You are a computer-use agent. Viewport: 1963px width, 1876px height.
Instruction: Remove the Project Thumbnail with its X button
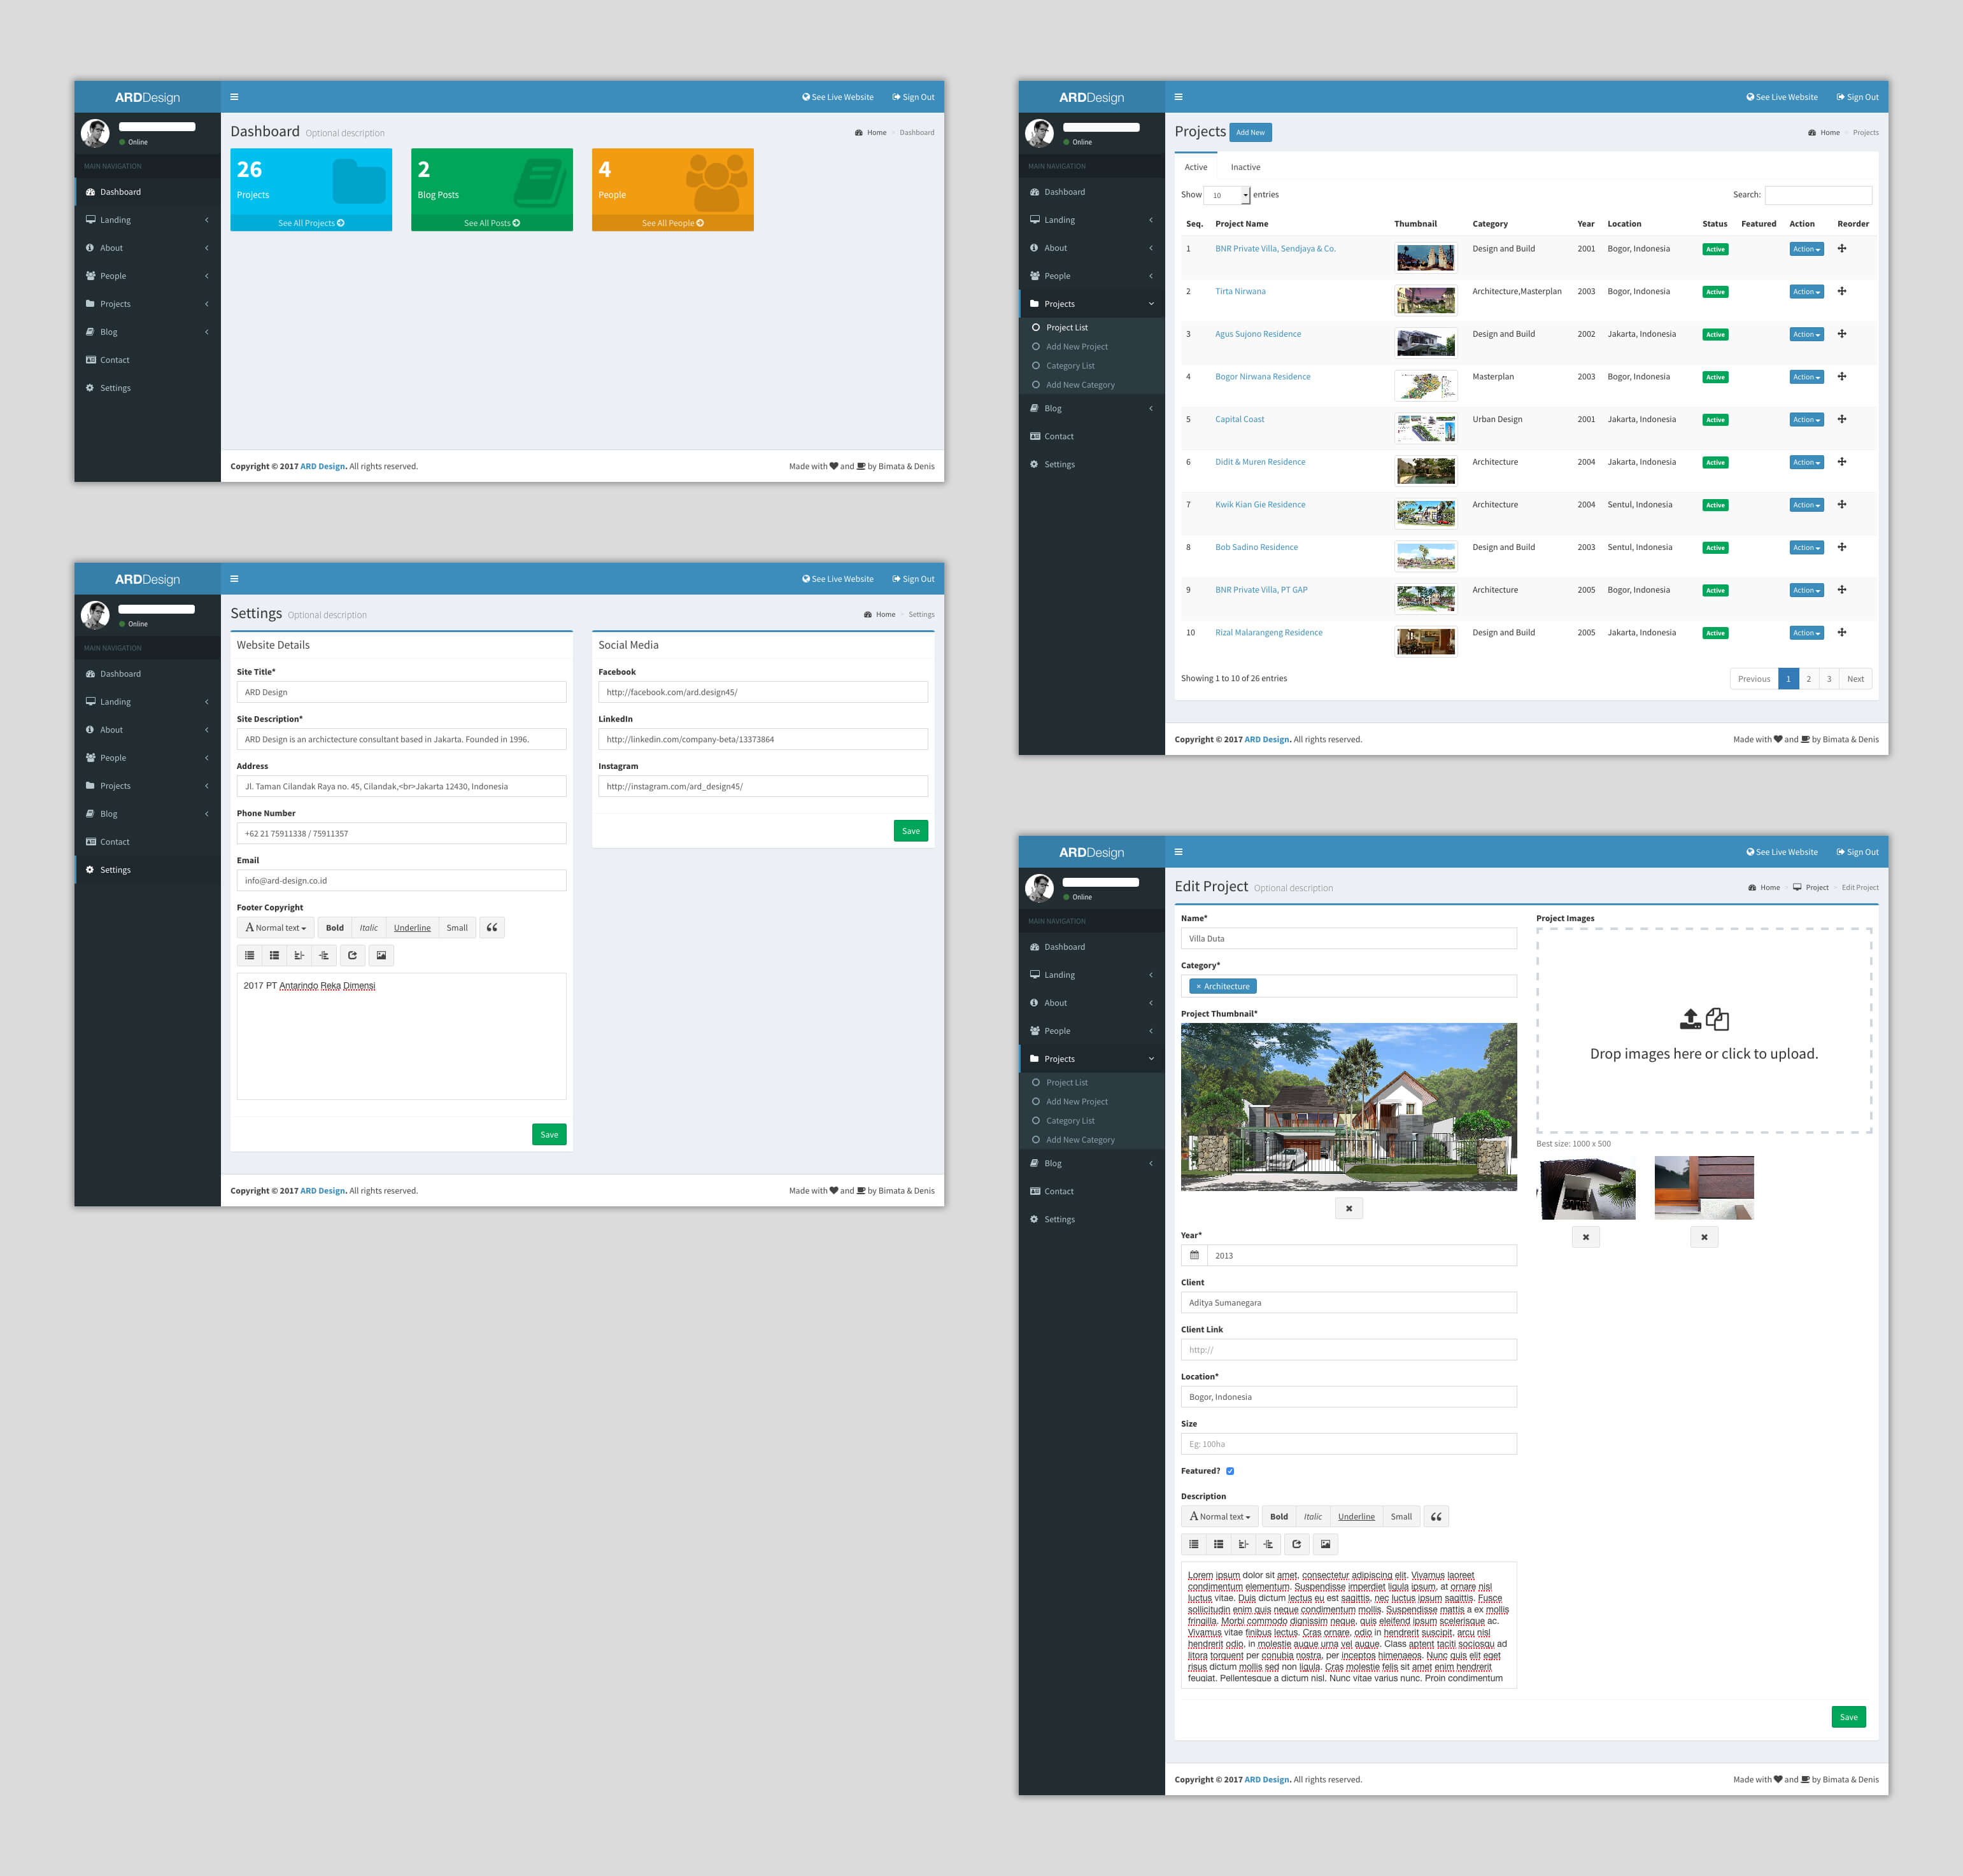1348,1208
